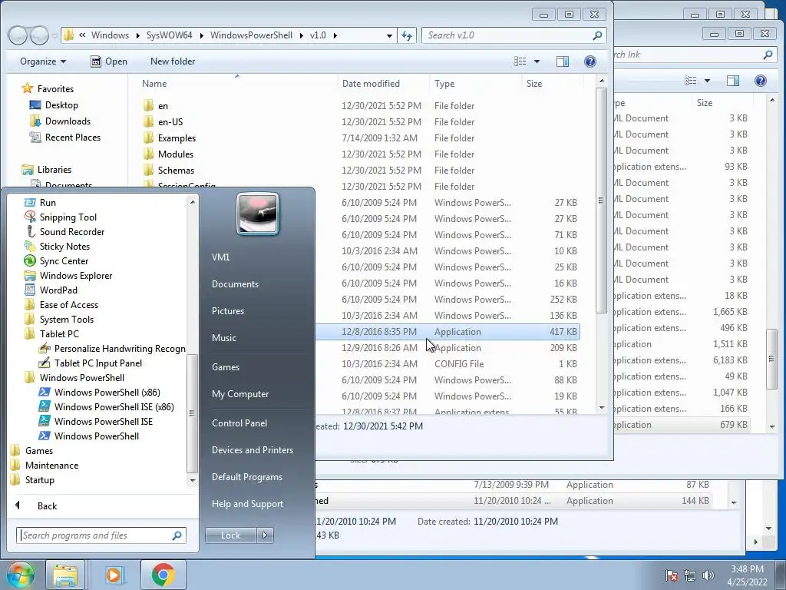Click the Action Center flag icon

point(672,575)
